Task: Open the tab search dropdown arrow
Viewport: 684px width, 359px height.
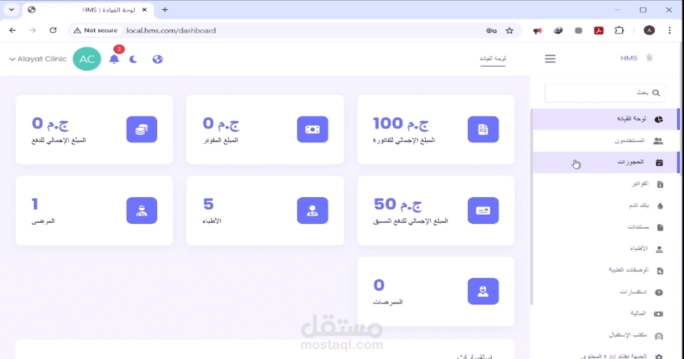Action: coord(11,10)
